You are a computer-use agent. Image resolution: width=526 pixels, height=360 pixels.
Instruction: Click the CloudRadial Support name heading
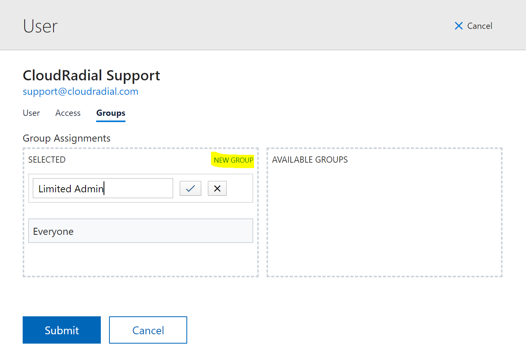click(x=91, y=75)
